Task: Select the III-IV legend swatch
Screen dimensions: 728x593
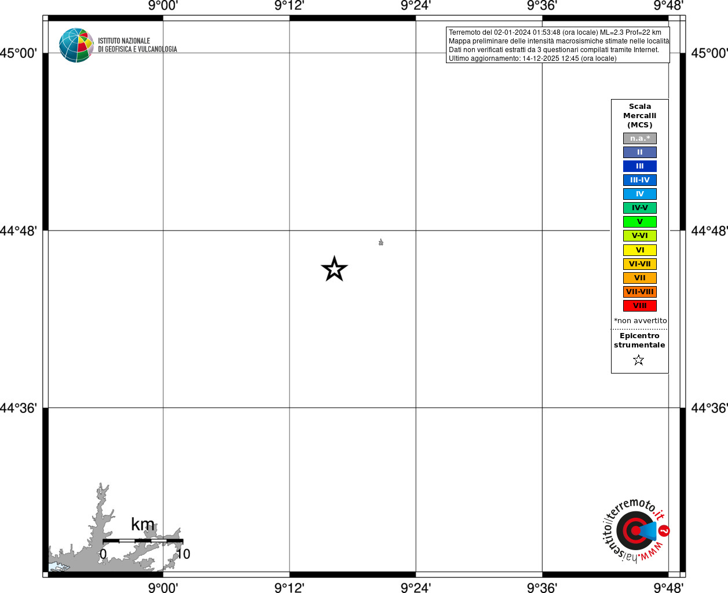Action: tap(640, 180)
